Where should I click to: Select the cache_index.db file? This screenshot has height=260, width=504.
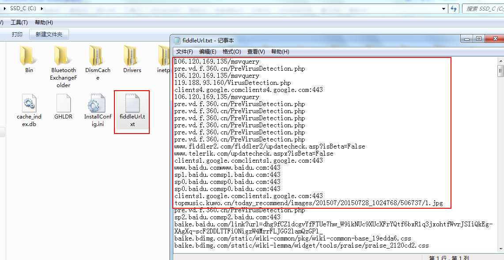pyautogui.click(x=29, y=110)
